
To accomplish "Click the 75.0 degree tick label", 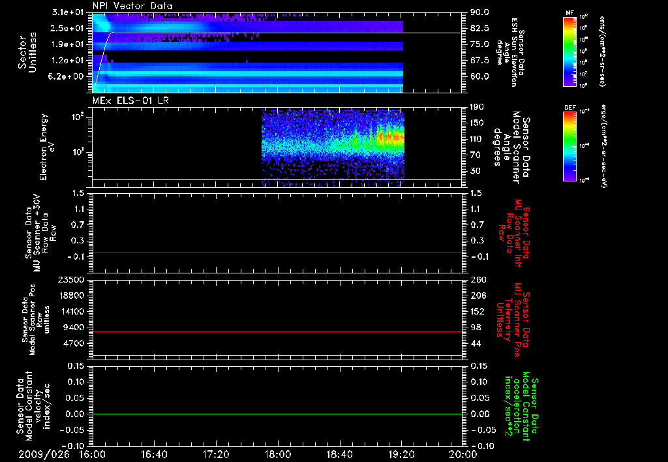I will [x=479, y=44].
